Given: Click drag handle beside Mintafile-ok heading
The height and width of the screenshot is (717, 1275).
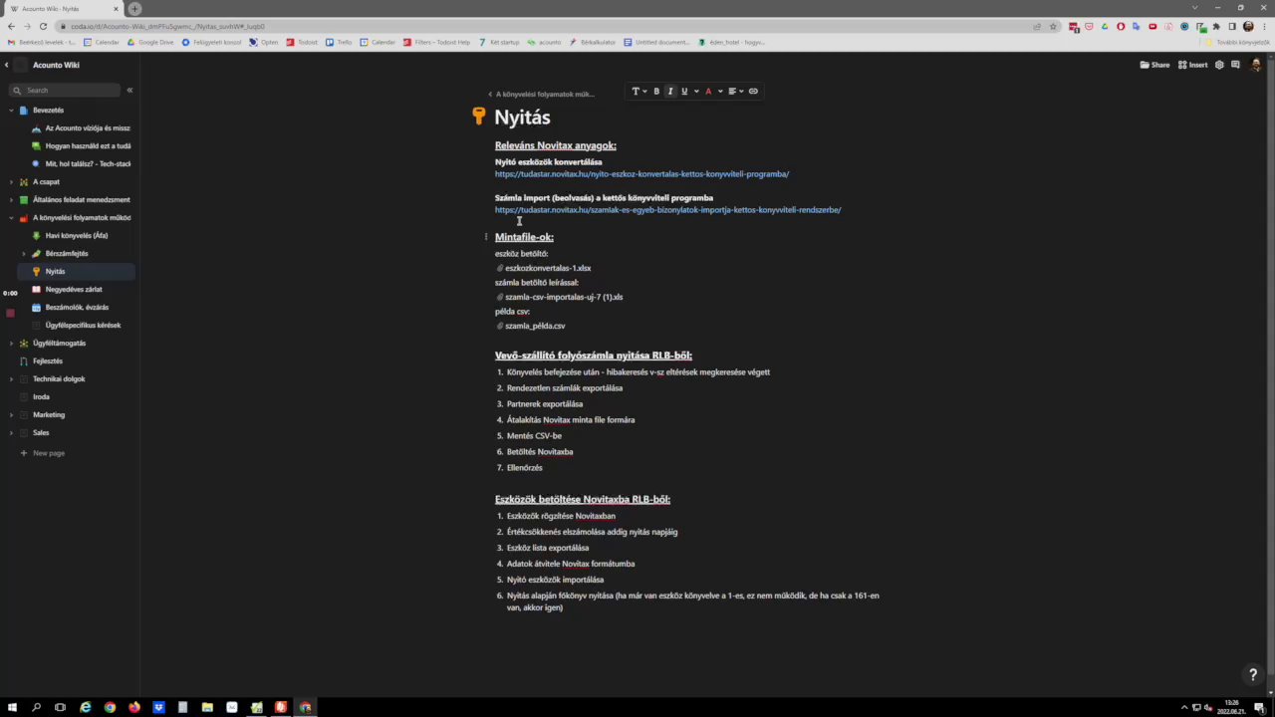Looking at the screenshot, I should [x=486, y=237].
